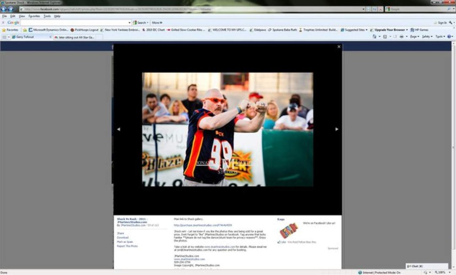Refresh the page with the address bar button
This screenshot has height=275, width=456.
point(375,9)
